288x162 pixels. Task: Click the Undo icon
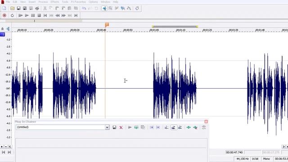pyautogui.click(x=84, y=8)
